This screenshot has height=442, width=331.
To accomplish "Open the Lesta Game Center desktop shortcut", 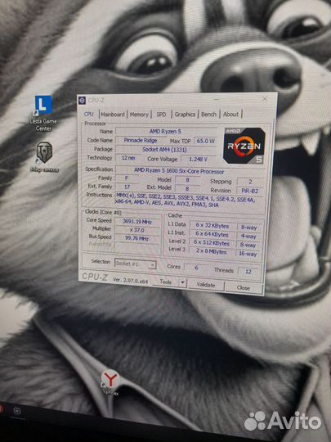I will click(43, 113).
